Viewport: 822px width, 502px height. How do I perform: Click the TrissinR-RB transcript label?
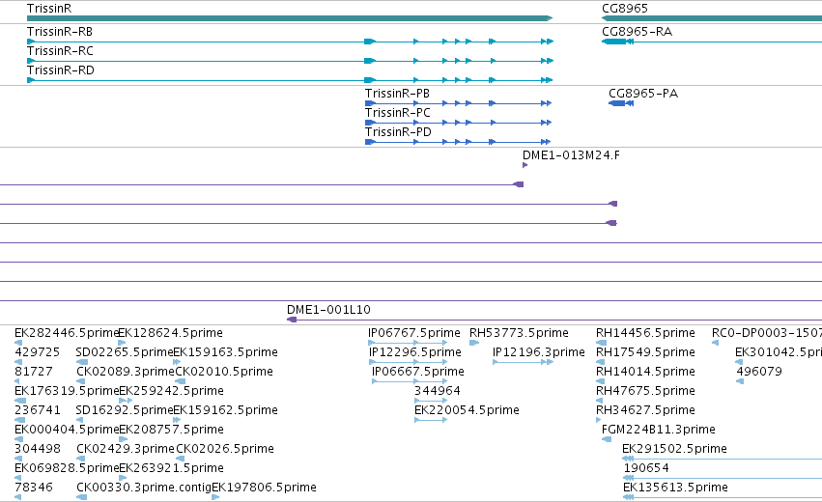tap(60, 32)
